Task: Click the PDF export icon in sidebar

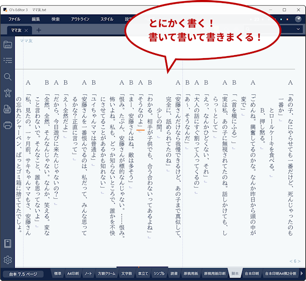Action: pyautogui.click(x=8, y=109)
